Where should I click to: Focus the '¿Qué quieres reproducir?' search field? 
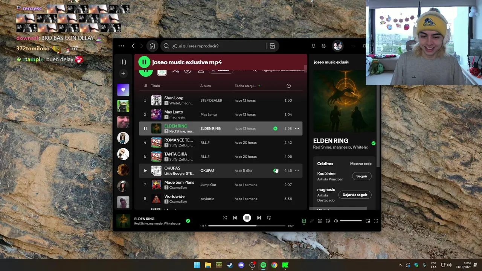[x=214, y=46]
